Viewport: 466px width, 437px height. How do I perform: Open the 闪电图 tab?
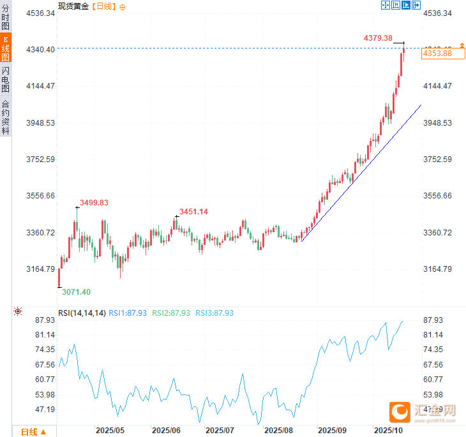point(6,78)
